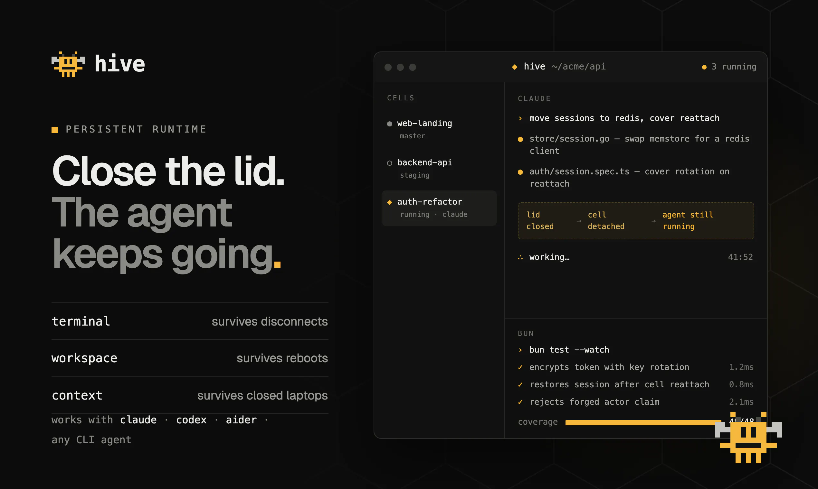
Task: Click the claude agent link
Action: 138,420
